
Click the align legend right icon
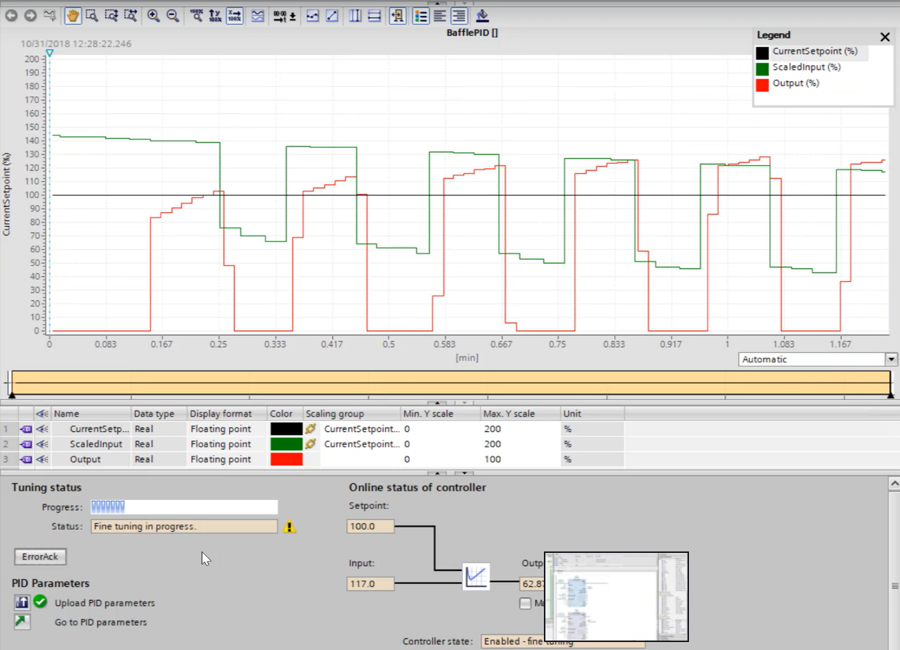coord(458,15)
